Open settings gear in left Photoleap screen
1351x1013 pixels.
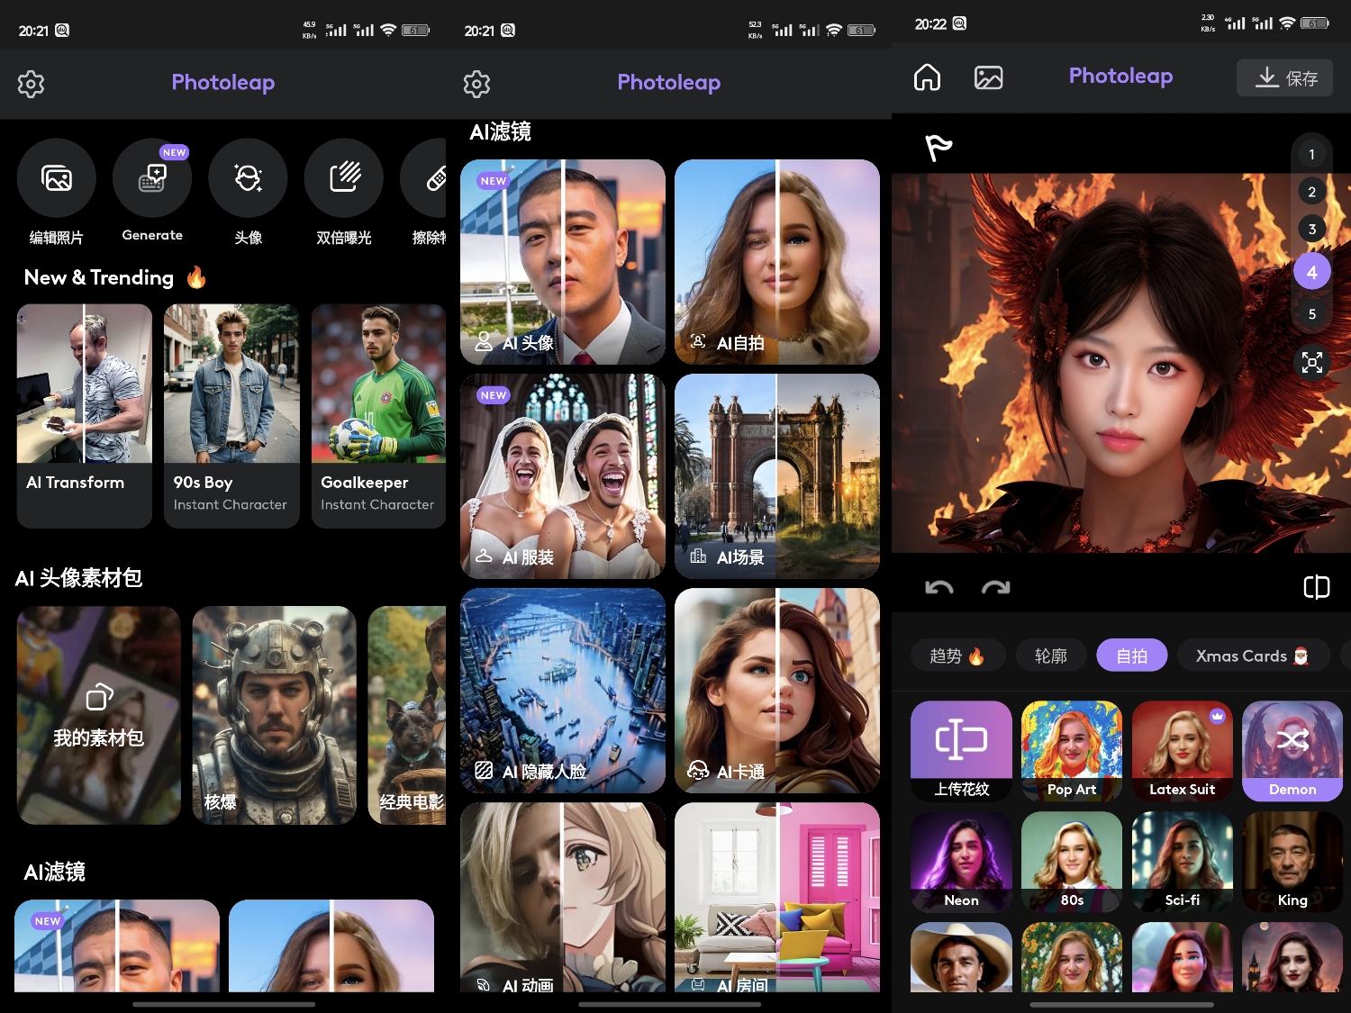(31, 84)
